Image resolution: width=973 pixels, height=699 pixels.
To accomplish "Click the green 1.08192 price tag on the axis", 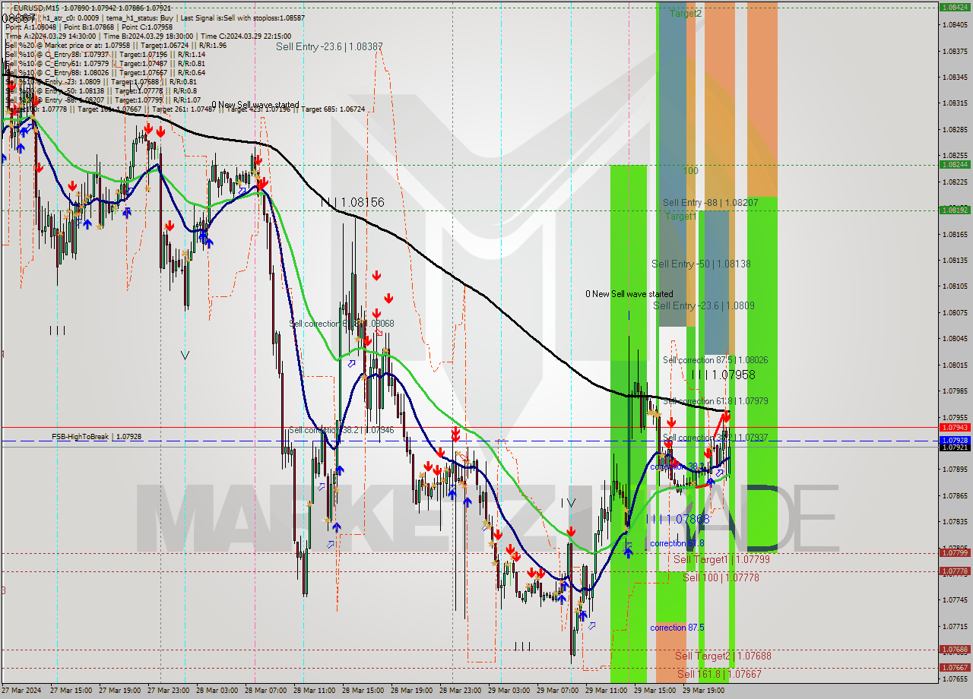I will click(x=954, y=210).
